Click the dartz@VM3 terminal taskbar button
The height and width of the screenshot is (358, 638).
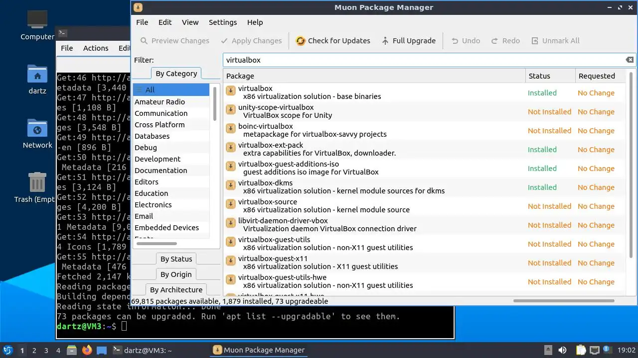pos(142,350)
